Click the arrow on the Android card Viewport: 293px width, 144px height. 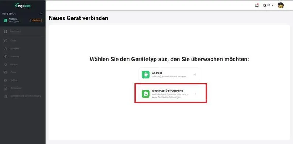(x=195, y=75)
